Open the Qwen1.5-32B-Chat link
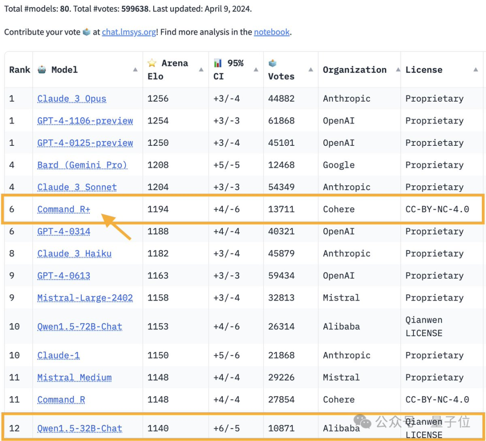 tap(80, 428)
